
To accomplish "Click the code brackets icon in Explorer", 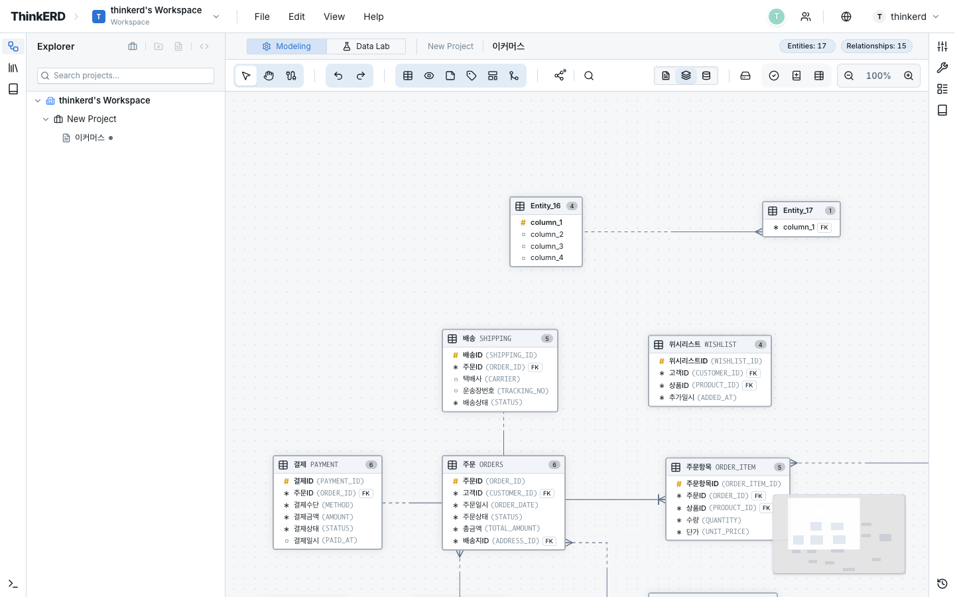I will (204, 46).
